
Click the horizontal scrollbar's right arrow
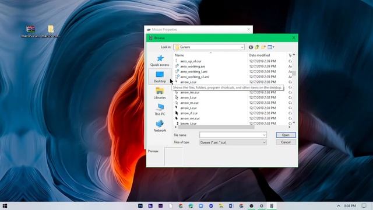coord(290,127)
